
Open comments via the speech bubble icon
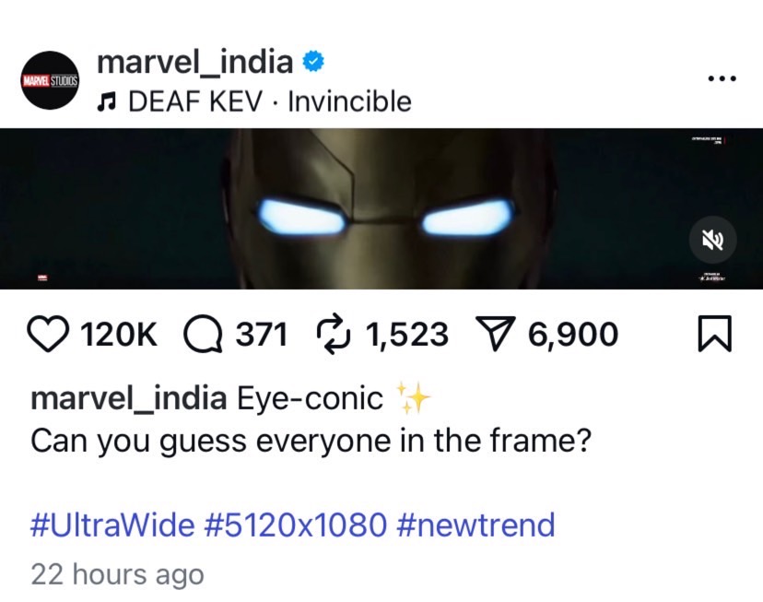pos(204,335)
